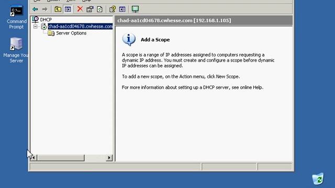Toggle the Show/Hide Console Tree icon

pos(68,9)
